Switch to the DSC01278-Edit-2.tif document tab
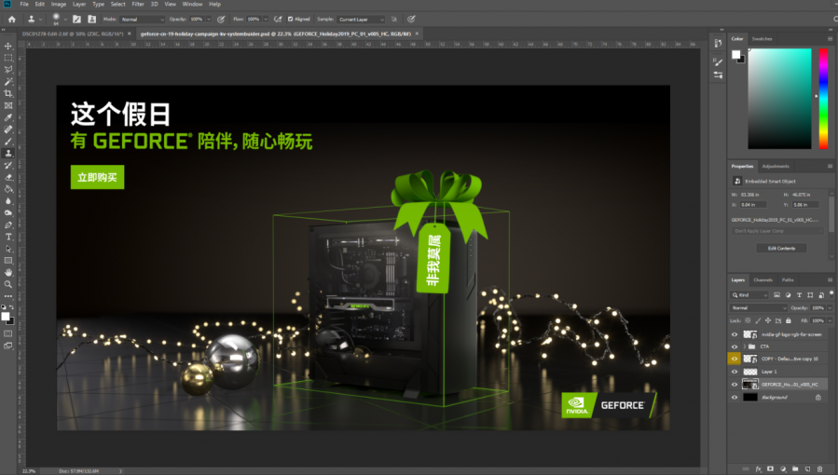The width and height of the screenshot is (838, 475). [73, 34]
